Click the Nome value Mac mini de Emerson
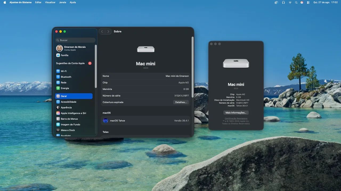Screen dimensions: 341x191 [x=177, y=76]
